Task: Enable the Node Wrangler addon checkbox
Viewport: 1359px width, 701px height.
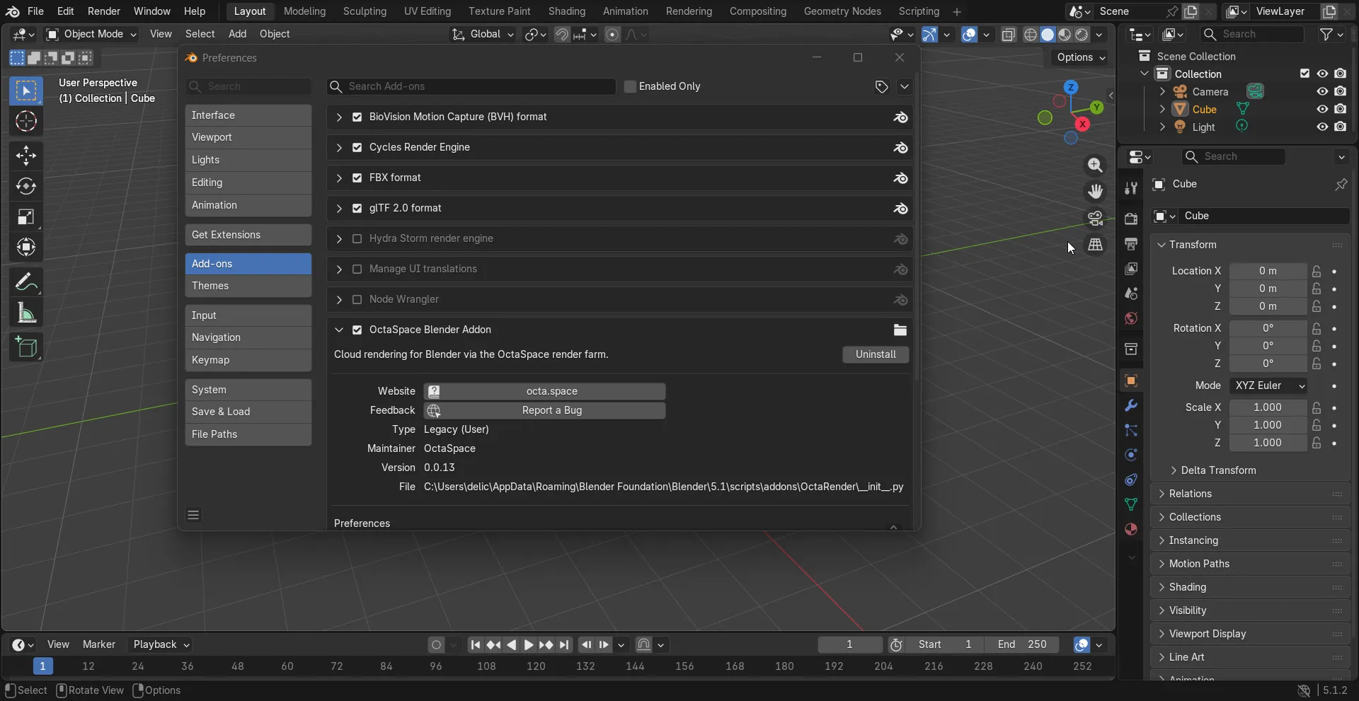Action: point(357,300)
